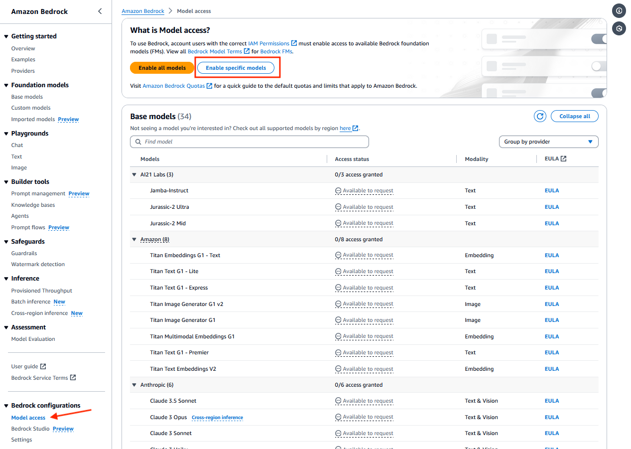Open Settings under Bedrock configurations
This screenshot has height=449, width=631.
tap(21, 440)
